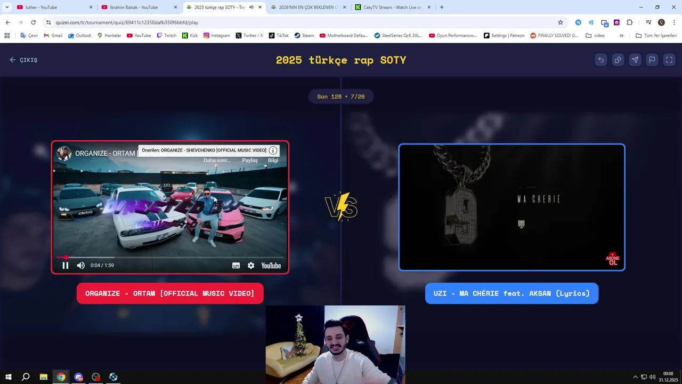Image resolution: width=682 pixels, height=384 pixels.
Task: Mute the YouTube player volume
Action: 81,266
